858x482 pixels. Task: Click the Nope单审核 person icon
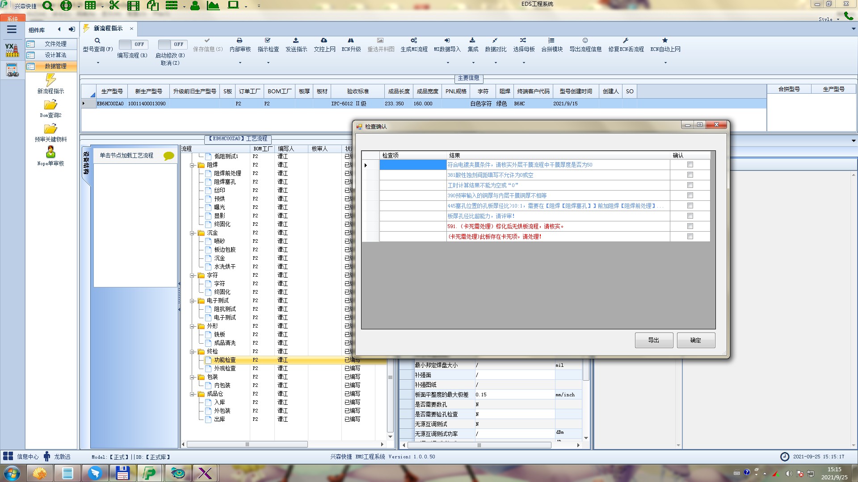50,152
